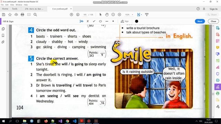Expand fit page options arrow

click(141, 14)
